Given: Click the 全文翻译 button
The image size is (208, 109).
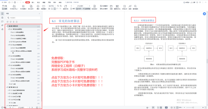Looking at the screenshot, I should (x=104, y=9).
